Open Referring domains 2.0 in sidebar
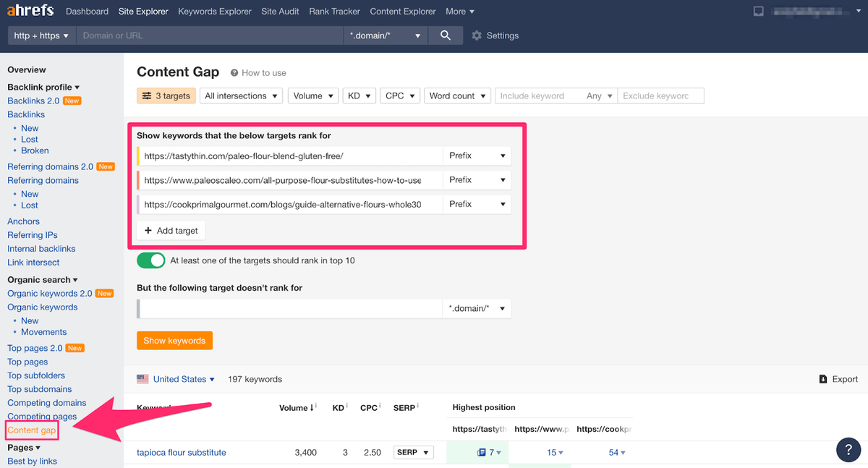The image size is (868, 468). [50, 166]
